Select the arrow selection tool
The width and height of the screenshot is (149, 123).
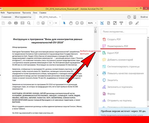(x=64, y=23)
